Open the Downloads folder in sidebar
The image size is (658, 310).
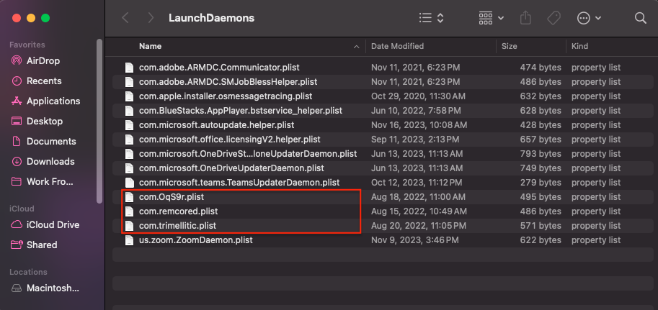[50, 161]
